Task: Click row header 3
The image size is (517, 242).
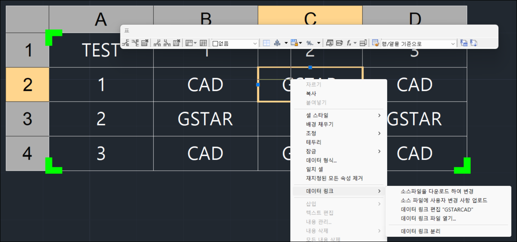Action: [x=28, y=119]
